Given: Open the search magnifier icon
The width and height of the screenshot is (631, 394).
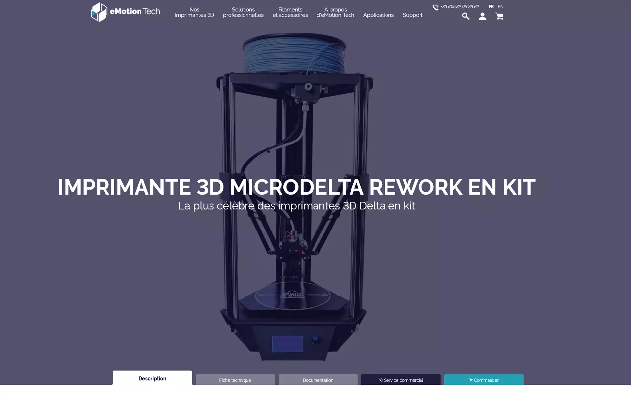Looking at the screenshot, I should 466,16.
